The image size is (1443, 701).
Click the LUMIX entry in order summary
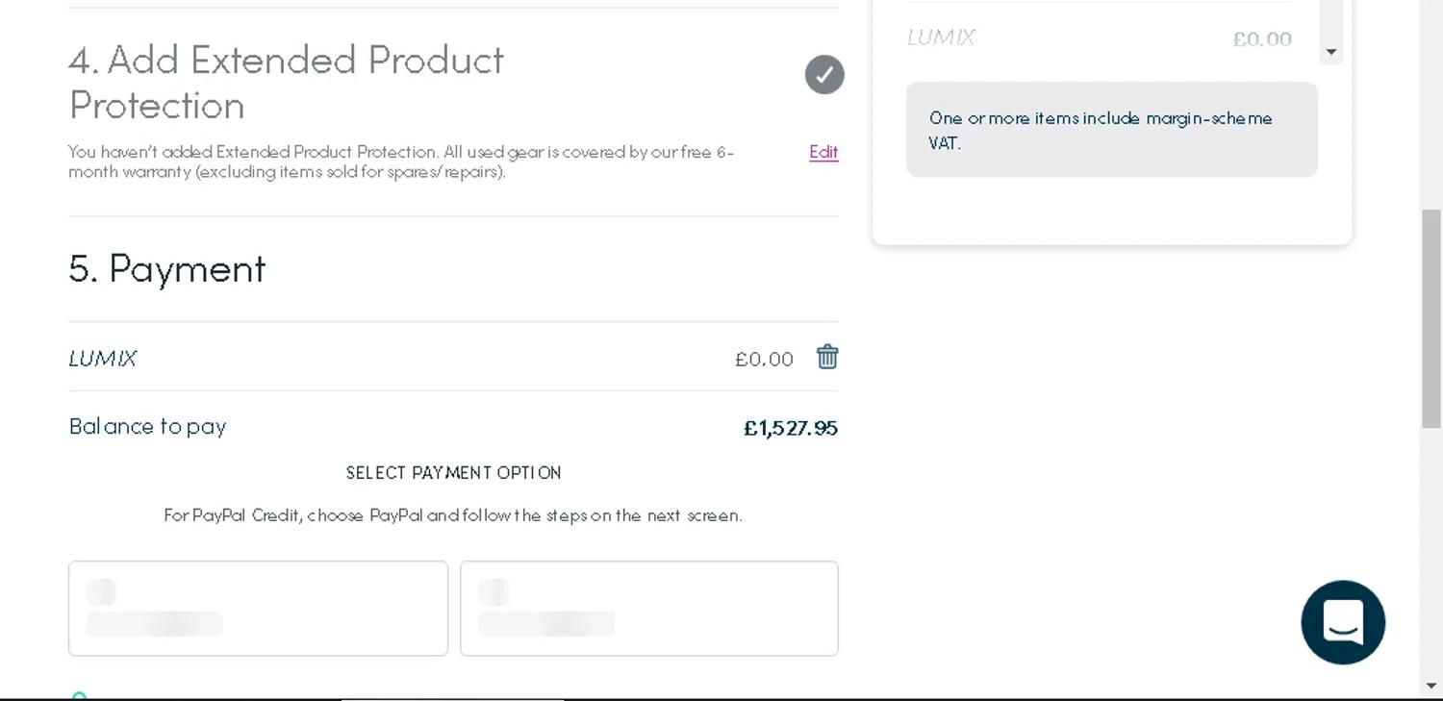[941, 38]
